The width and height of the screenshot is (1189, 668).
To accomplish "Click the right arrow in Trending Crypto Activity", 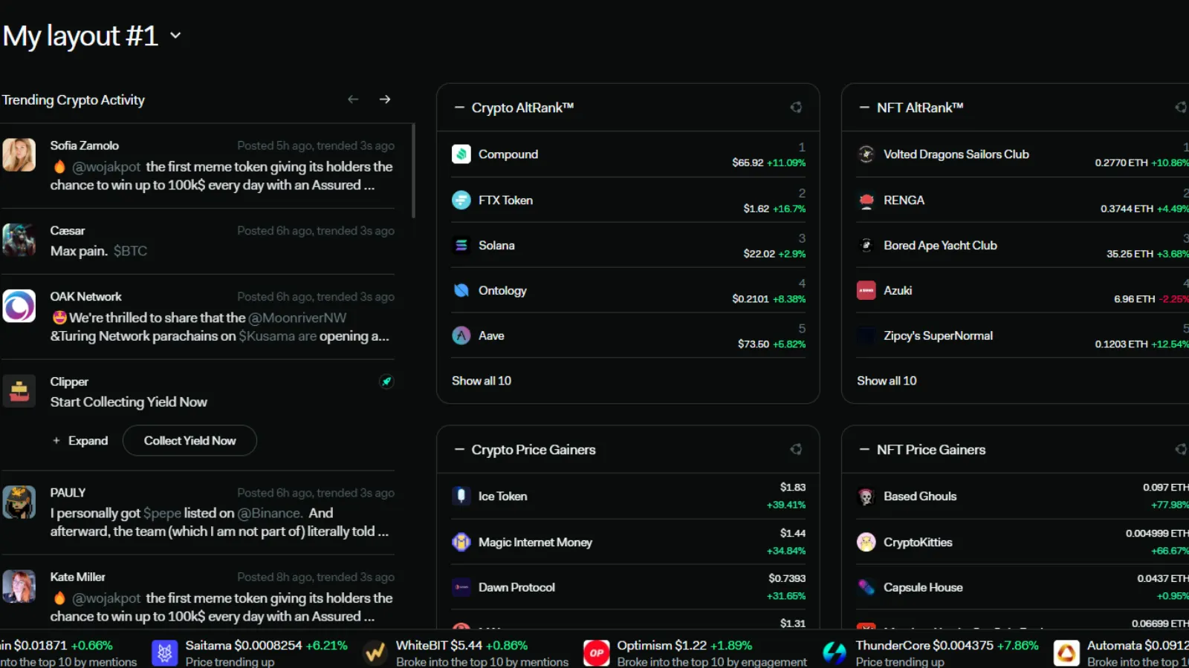I will pyautogui.click(x=385, y=98).
